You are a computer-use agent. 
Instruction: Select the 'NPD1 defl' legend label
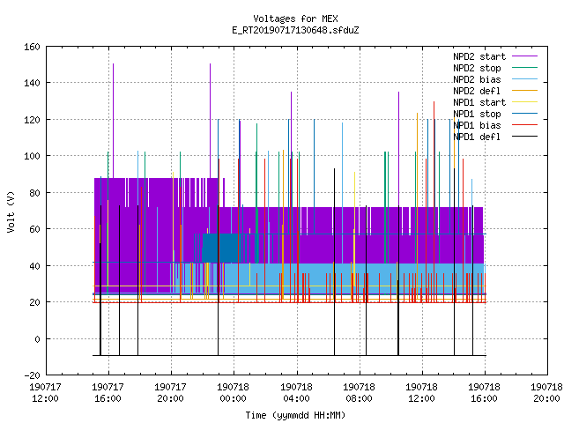coord(477,137)
